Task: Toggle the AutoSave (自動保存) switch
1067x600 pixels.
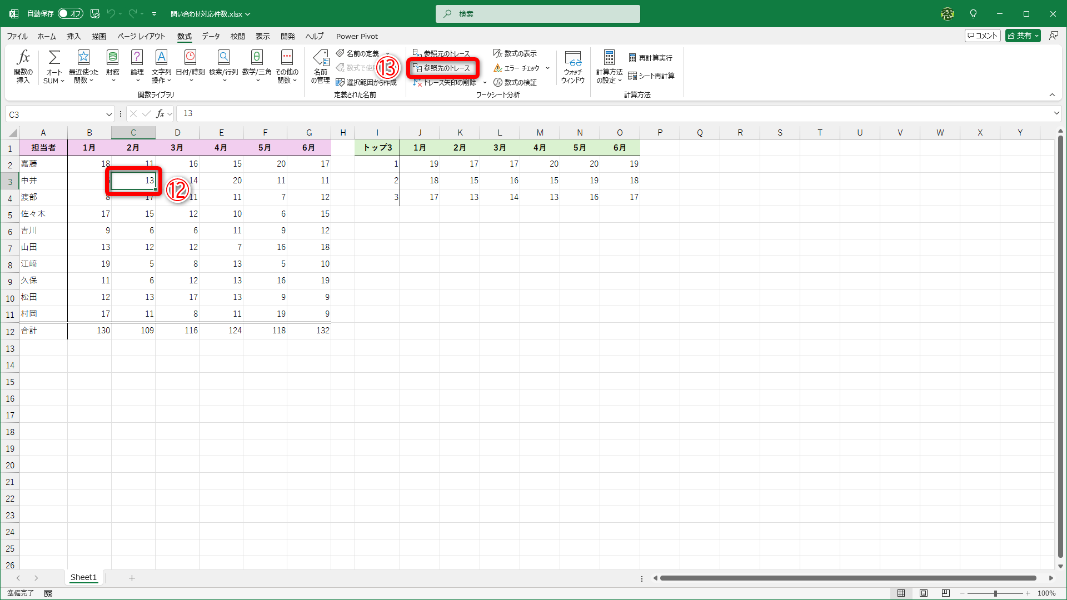Action: pos(71,13)
